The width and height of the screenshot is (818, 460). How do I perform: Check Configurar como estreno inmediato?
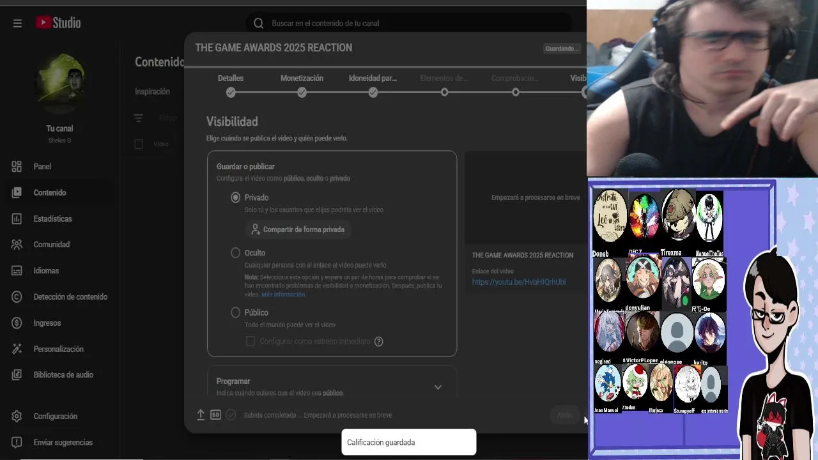[251, 341]
